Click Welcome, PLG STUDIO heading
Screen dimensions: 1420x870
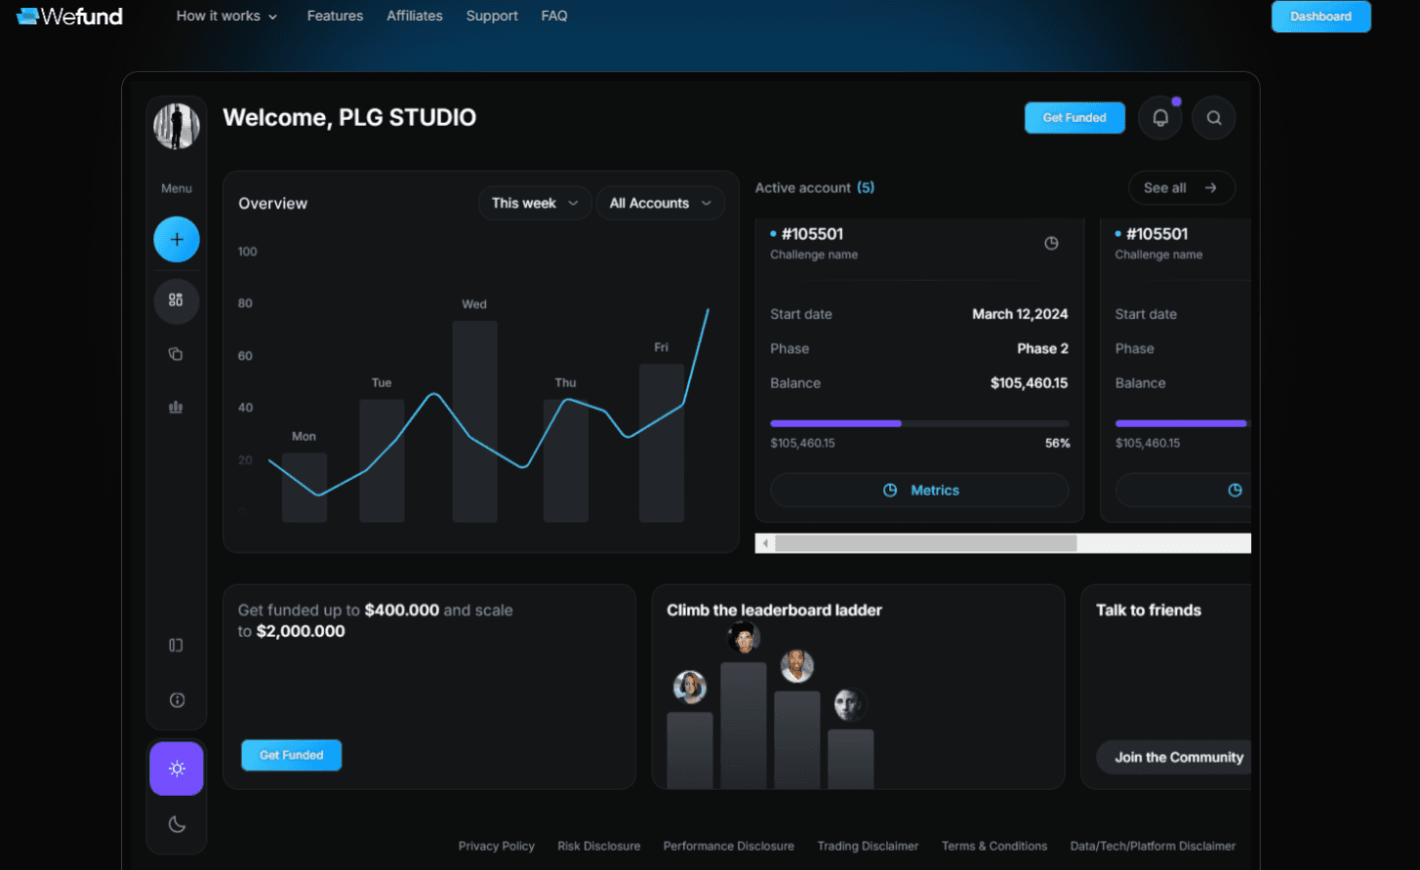349,118
